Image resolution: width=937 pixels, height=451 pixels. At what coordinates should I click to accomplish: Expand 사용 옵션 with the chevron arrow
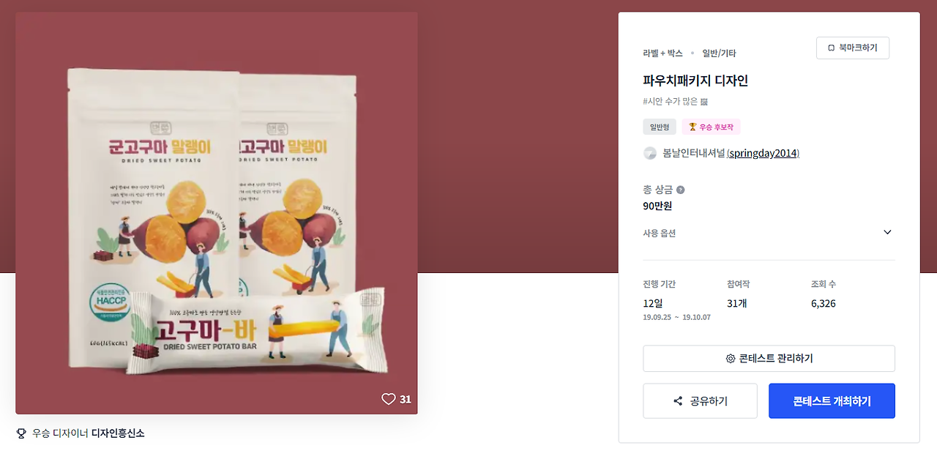click(x=887, y=233)
